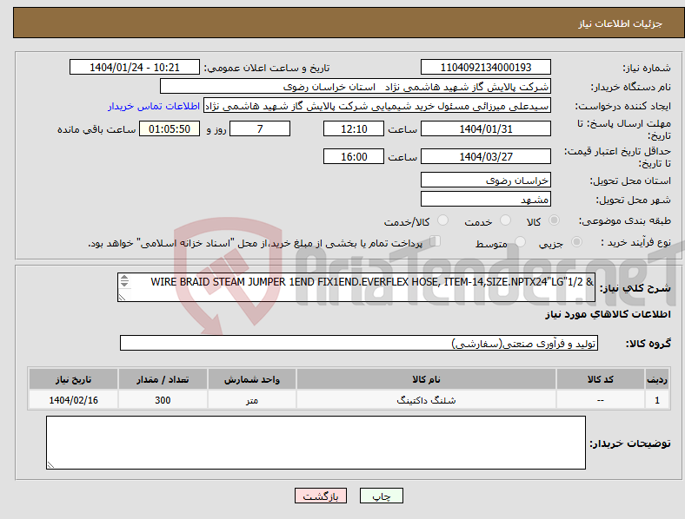Open اطلاعات تماس خریدار contact link
This screenshot has height=519, width=685.
tap(154, 106)
